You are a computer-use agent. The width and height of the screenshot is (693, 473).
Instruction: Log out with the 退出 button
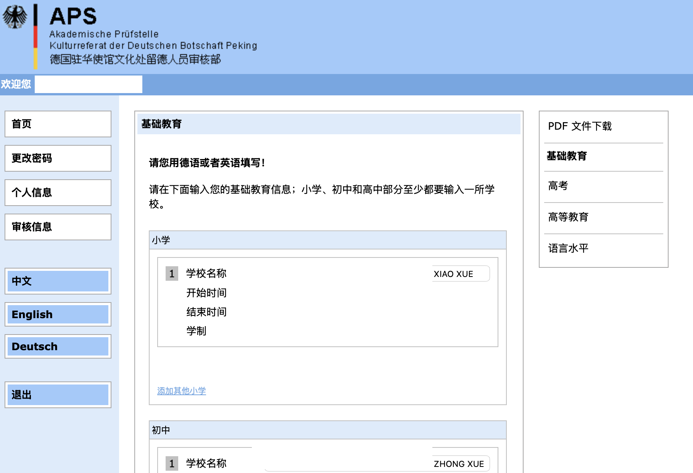click(58, 395)
